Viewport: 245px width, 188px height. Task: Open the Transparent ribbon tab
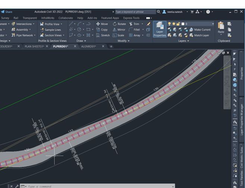(x=30, y=18)
